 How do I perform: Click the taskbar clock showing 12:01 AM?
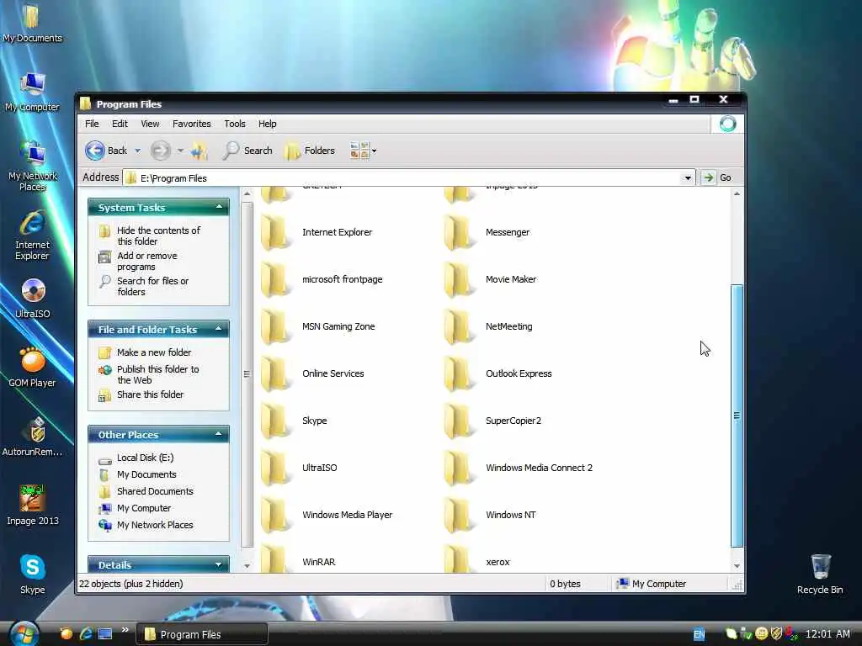827,634
